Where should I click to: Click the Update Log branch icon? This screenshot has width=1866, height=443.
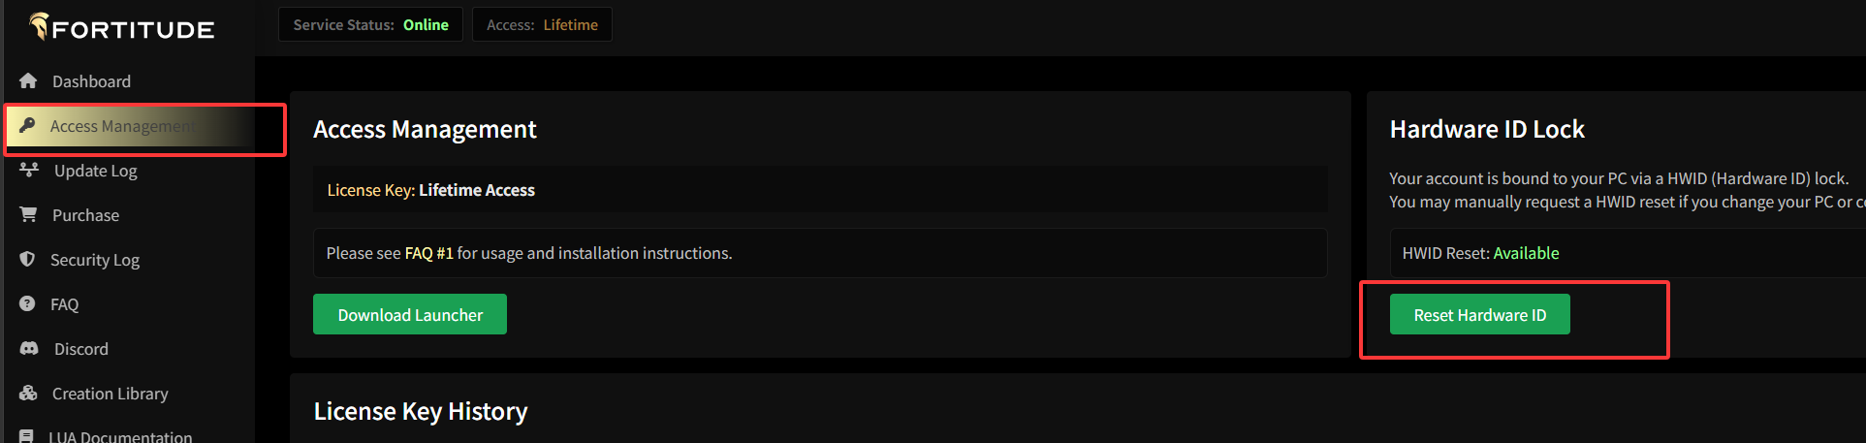point(29,171)
